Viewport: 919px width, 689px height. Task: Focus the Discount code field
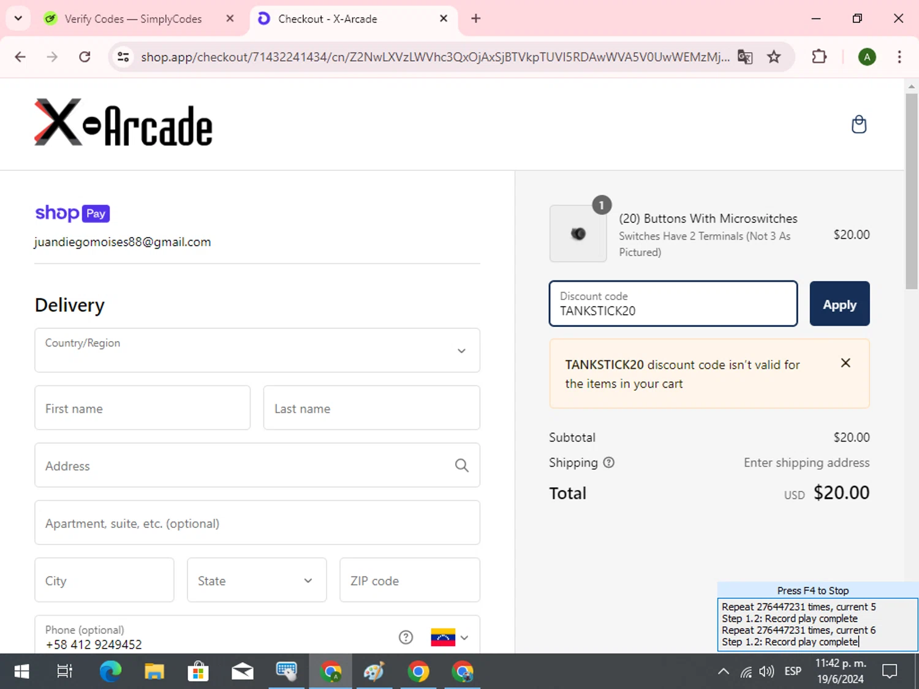673,304
